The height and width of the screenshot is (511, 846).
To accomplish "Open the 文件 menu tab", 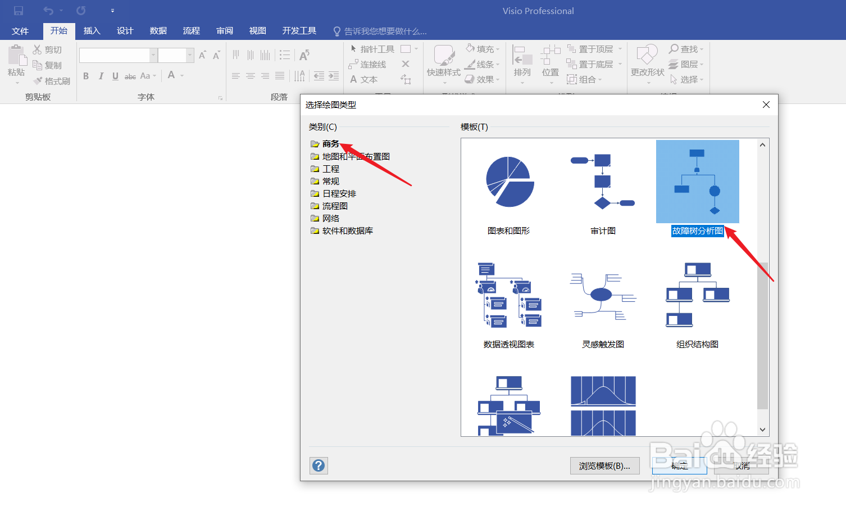I will tap(20, 31).
